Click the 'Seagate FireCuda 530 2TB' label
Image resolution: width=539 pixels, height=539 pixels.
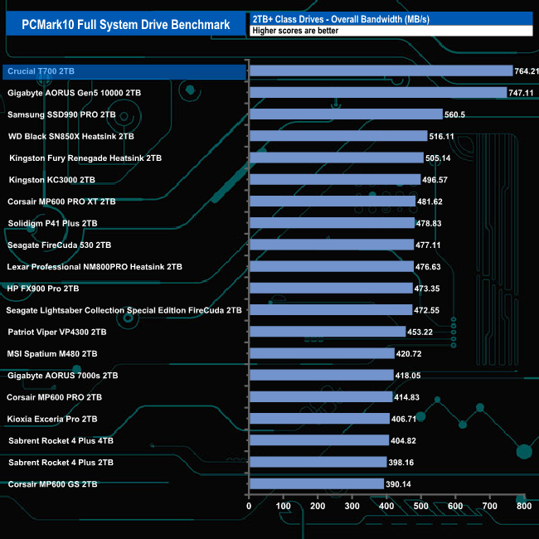[x=59, y=245]
